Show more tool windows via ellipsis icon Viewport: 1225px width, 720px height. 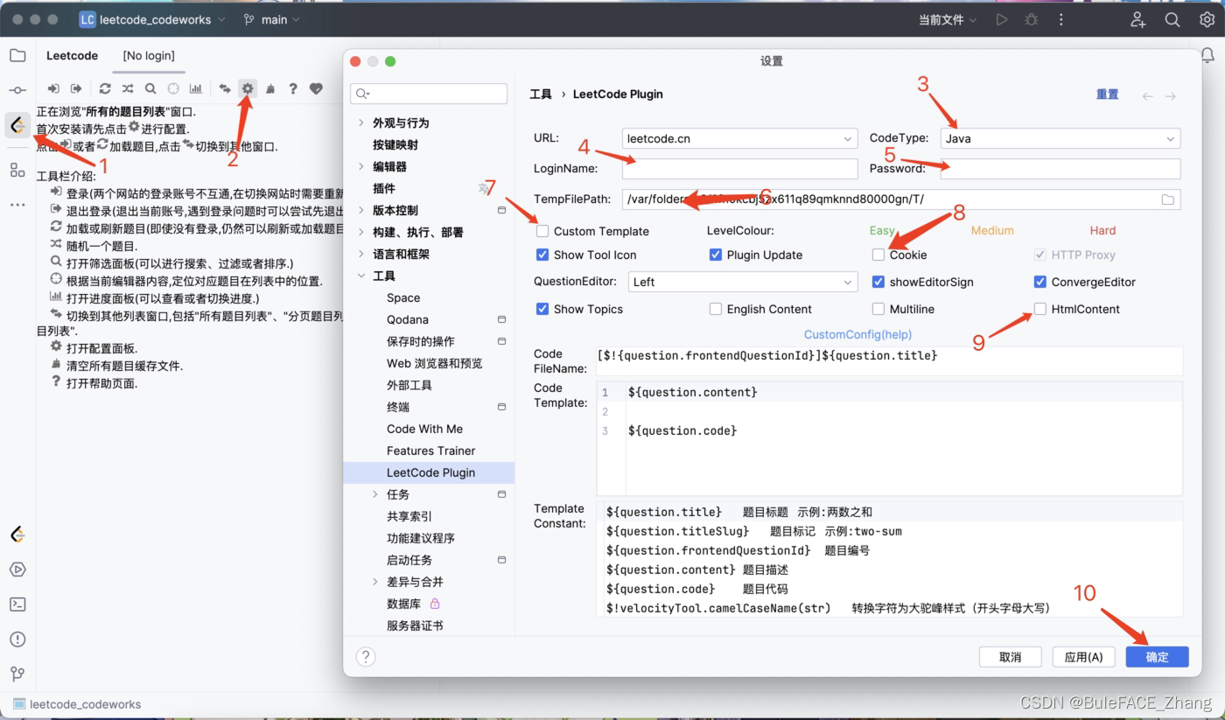coord(17,204)
